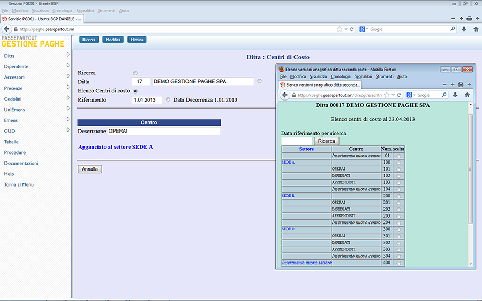Go back in the main browser window
Image resolution: width=482 pixels, height=301 pixels.
[6, 29]
